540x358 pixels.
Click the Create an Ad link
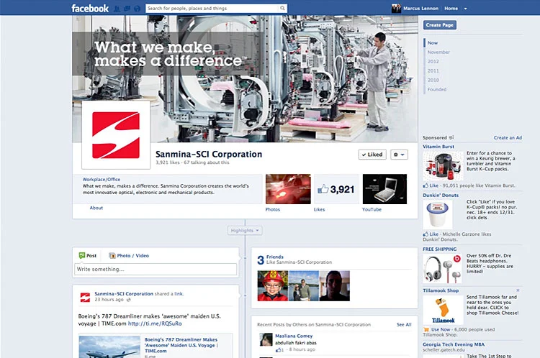tap(508, 137)
